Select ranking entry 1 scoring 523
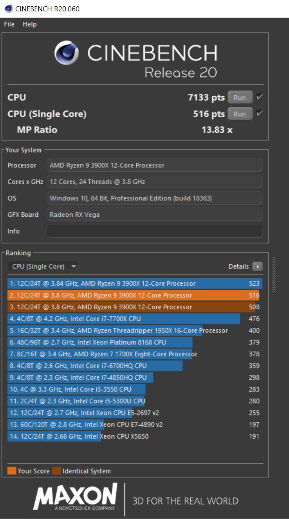289x519 pixels. (x=135, y=283)
